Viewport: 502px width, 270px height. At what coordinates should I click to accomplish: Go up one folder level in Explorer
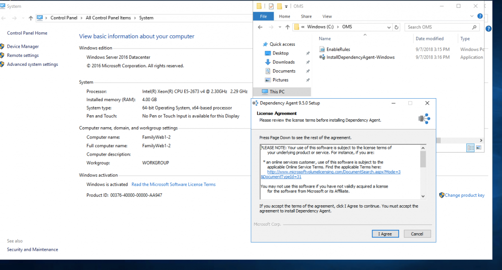[287, 27]
